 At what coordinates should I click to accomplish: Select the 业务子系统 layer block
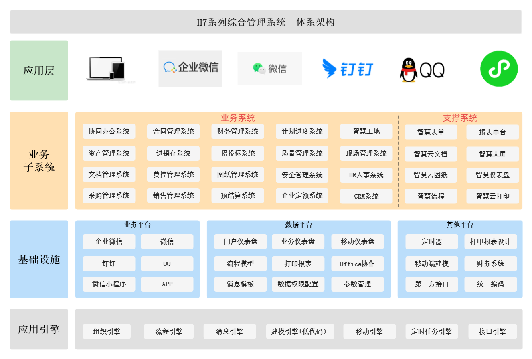point(39,160)
